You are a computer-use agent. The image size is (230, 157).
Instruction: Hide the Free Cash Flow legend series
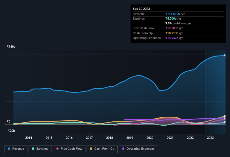click(69, 149)
